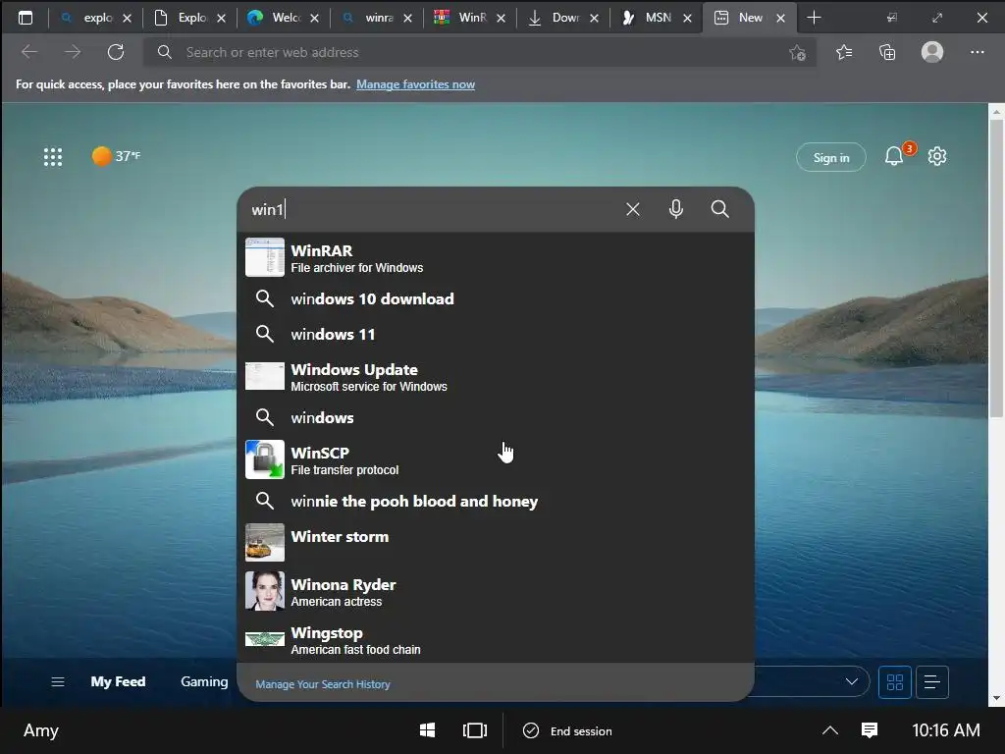Select the Gaming feed tab
The width and height of the screenshot is (1005, 754).
click(x=204, y=681)
